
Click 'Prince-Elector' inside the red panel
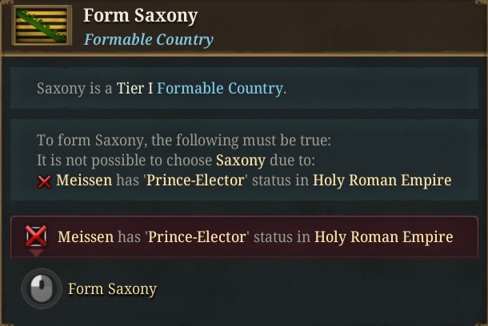point(198,237)
